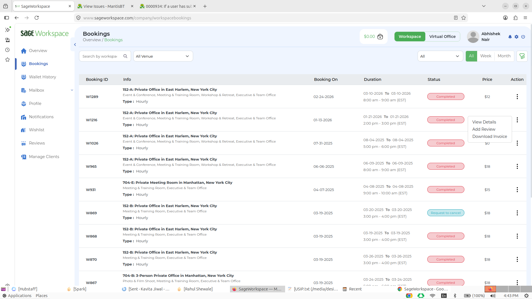
Task: Open the green calendar view icon
Action: pyautogui.click(x=522, y=56)
